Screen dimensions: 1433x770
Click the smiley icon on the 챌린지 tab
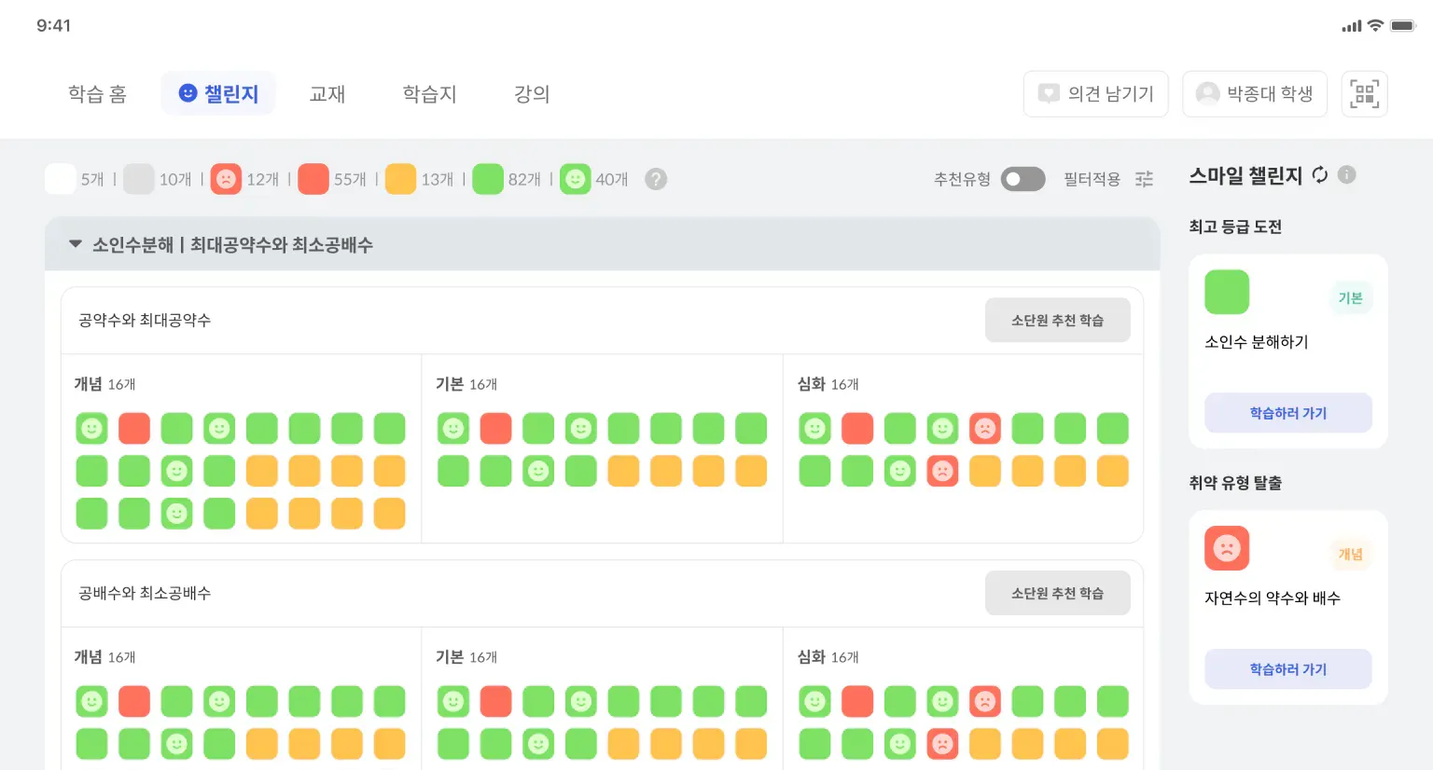(187, 92)
